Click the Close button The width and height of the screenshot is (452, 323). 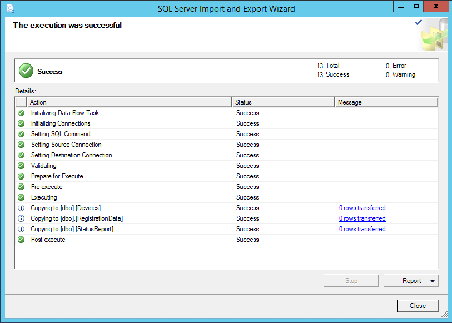[x=417, y=306]
